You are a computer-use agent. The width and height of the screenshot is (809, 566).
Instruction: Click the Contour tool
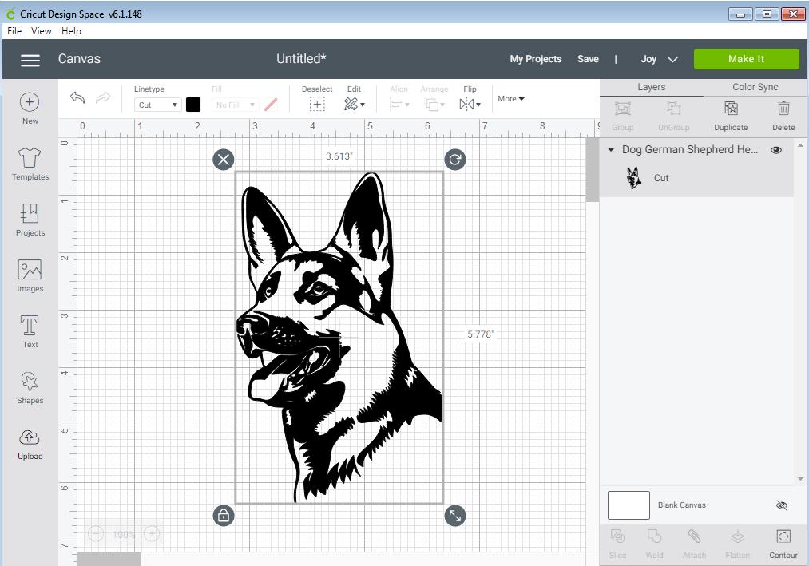(x=783, y=541)
